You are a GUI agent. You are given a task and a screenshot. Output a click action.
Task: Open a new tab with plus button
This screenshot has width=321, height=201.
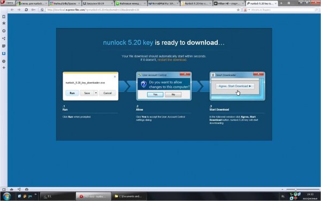[281, 3]
